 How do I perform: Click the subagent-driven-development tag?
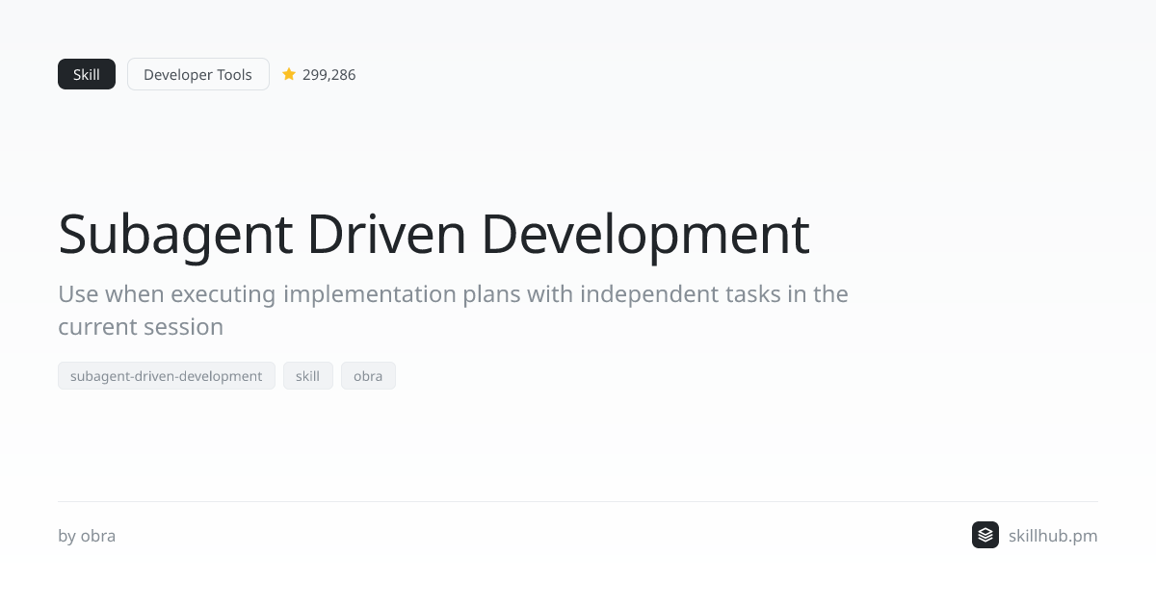tap(167, 376)
